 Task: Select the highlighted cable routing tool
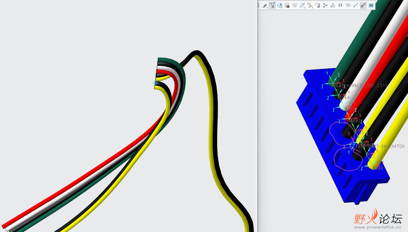tap(272, 5)
